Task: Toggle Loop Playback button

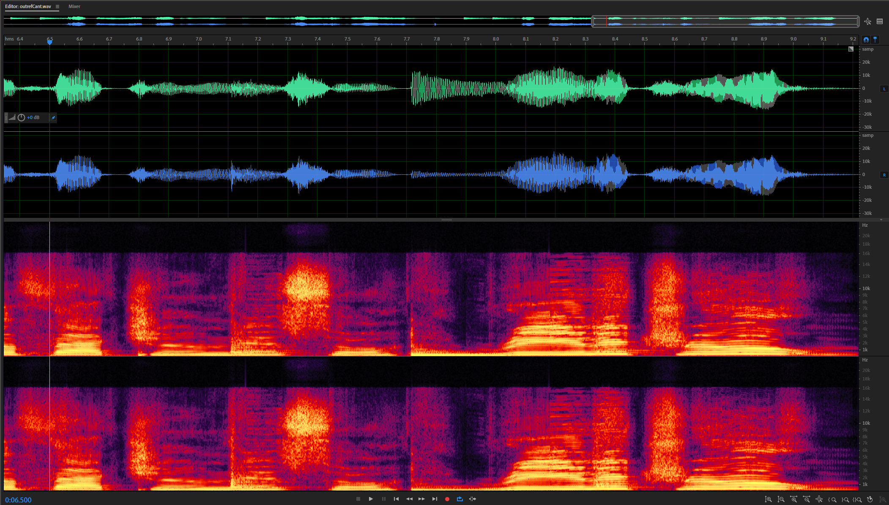Action: (460, 499)
